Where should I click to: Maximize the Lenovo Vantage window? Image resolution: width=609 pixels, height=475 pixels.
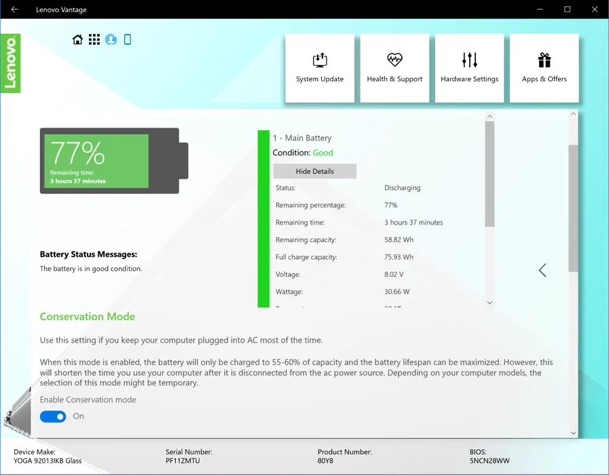(568, 9)
